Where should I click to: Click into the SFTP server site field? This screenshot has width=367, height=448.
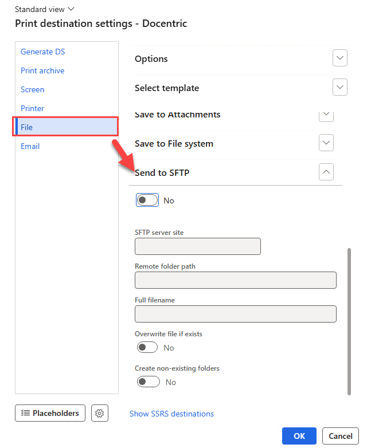pyautogui.click(x=198, y=246)
